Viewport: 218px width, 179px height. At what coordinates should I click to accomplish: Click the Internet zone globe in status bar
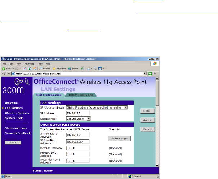click(x=130, y=176)
